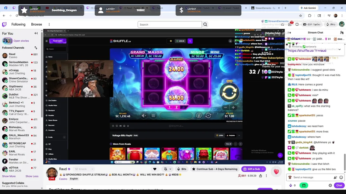Click the autoplay circular arrows icon in the game

pos(208,116)
